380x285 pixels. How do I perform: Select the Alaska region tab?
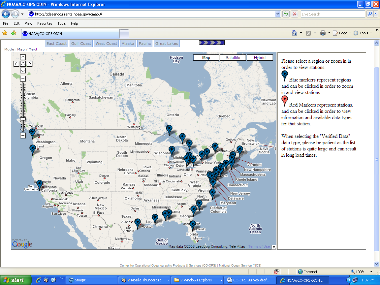tap(128, 44)
